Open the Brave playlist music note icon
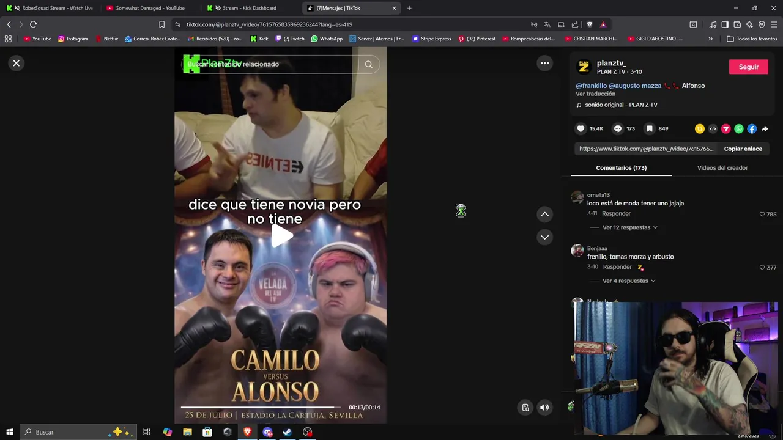783x440 pixels. click(713, 24)
